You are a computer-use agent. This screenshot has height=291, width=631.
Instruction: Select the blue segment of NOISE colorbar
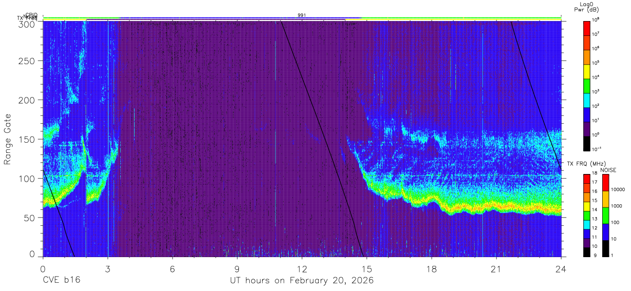point(605,231)
